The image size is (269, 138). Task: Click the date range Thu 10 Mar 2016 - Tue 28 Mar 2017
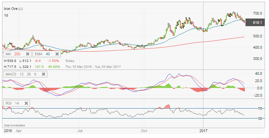(x=93, y=67)
